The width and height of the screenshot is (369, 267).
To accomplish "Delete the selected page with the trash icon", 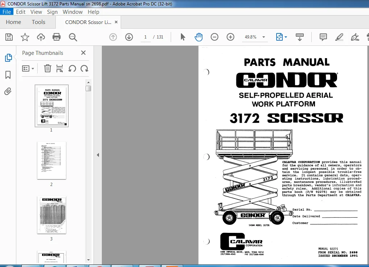I will click(x=47, y=69).
